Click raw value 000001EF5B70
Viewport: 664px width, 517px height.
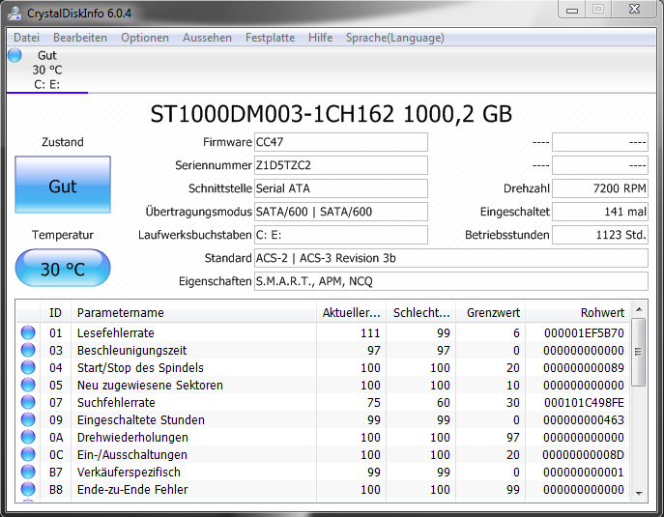584,332
